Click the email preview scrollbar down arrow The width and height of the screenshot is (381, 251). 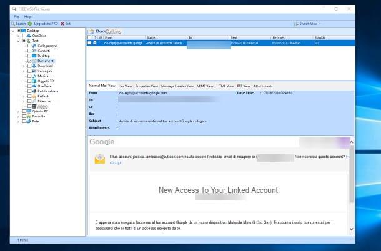(352, 229)
